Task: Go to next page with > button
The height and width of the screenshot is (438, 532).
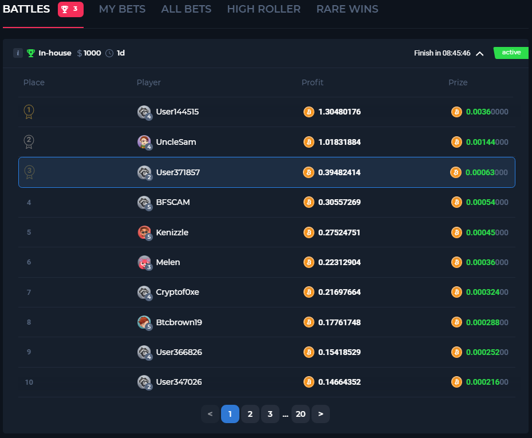Action: click(321, 414)
